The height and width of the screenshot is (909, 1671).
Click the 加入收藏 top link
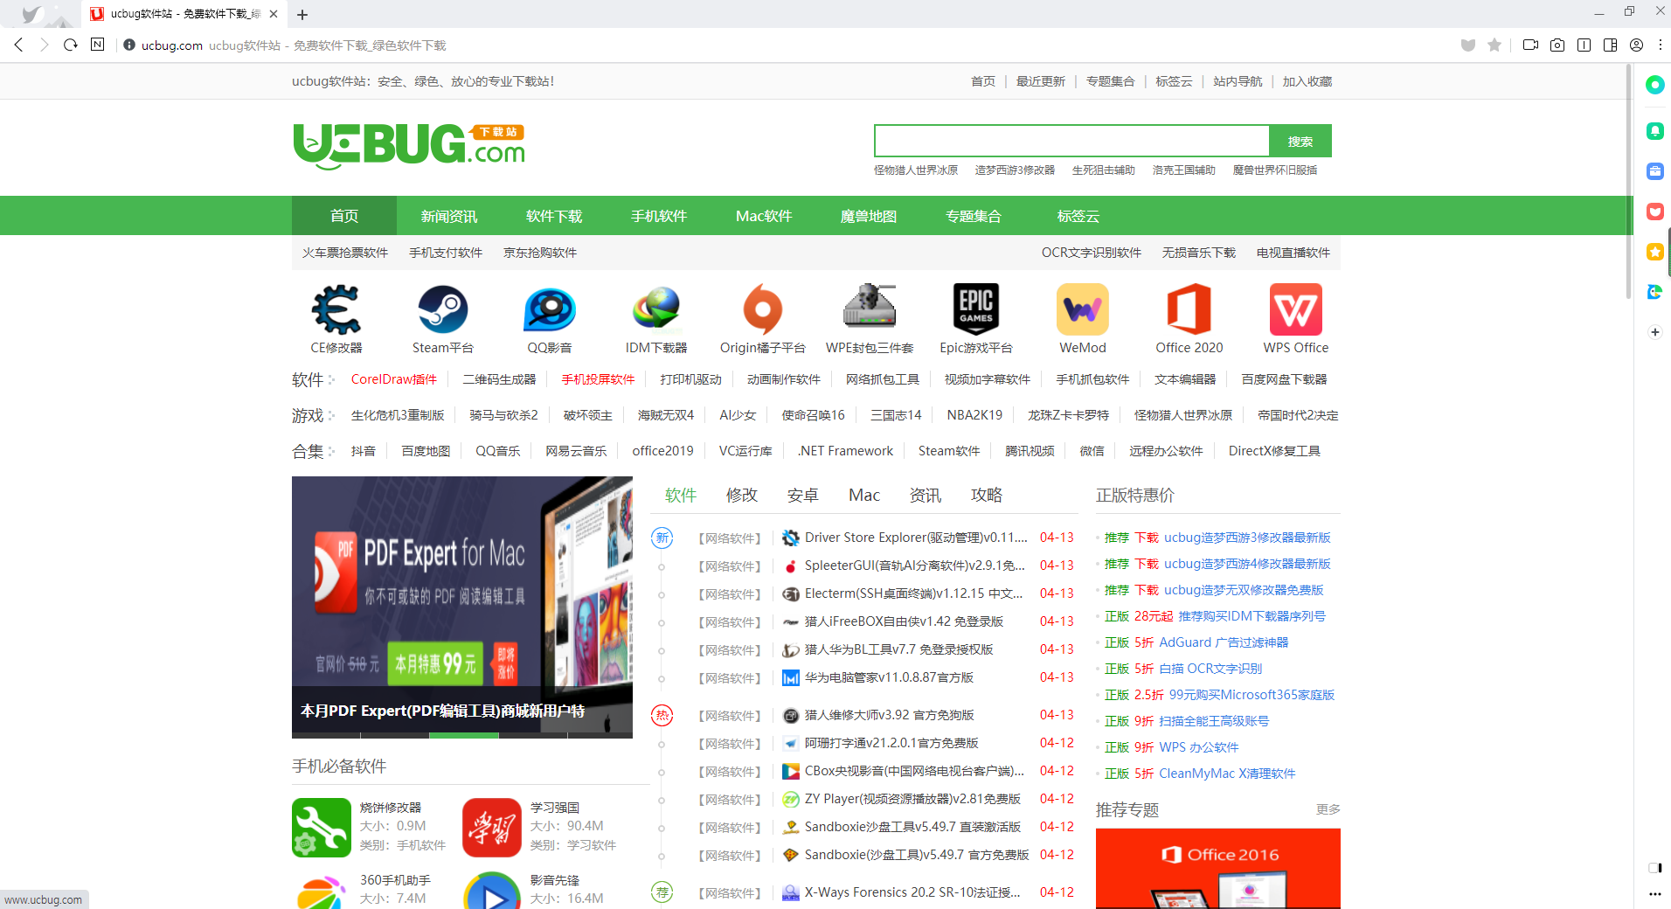pyautogui.click(x=1307, y=81)
